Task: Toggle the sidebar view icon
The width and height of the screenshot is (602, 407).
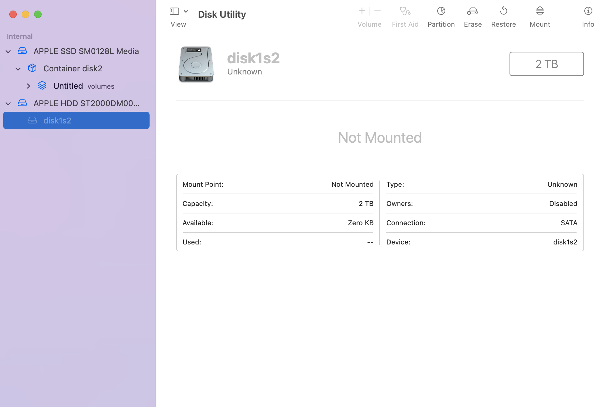Action: point(174,11)
